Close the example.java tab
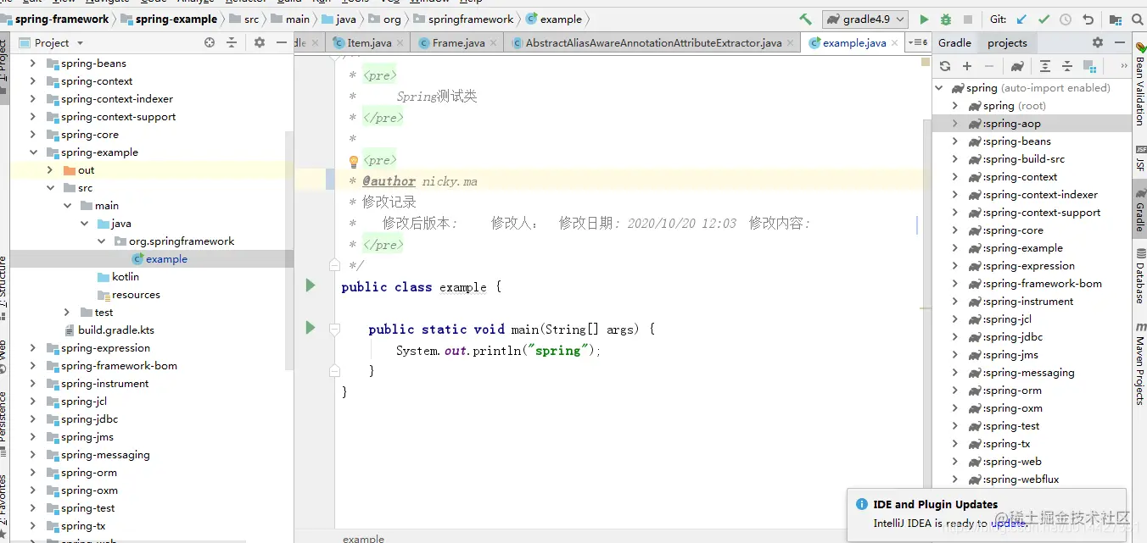This screenshot has height=543, width=1147. pos(896,42)
